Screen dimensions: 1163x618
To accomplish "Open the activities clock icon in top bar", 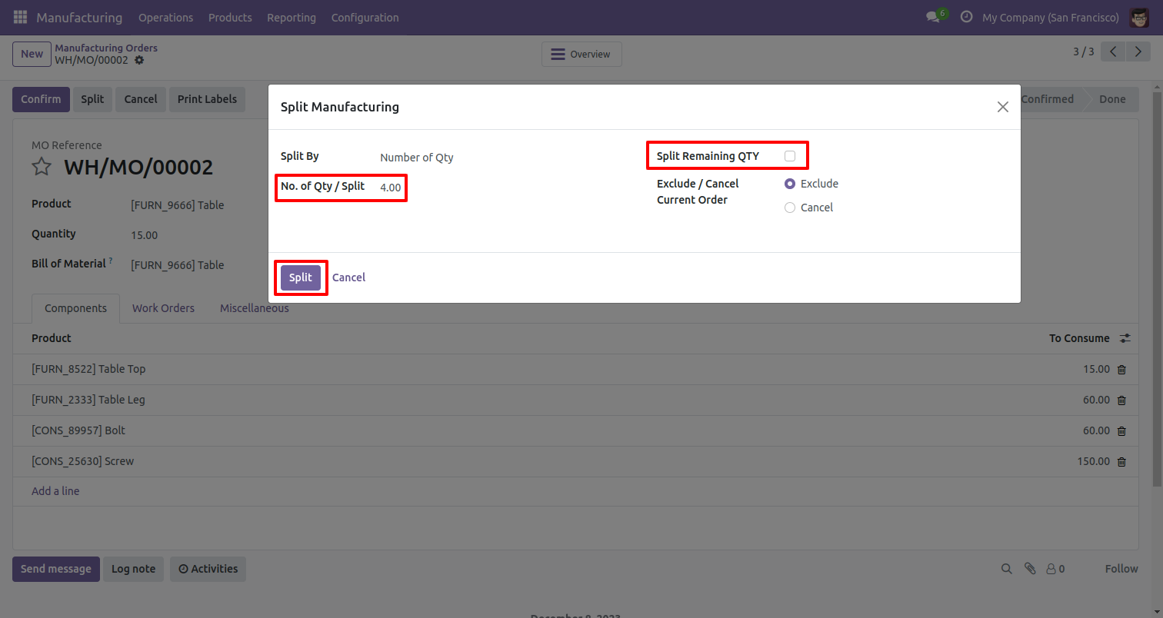I will pyautogui.click(x=966, y=17).
